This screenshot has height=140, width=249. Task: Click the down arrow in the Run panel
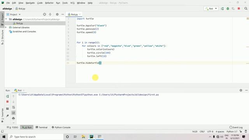[x=14, y=101]
